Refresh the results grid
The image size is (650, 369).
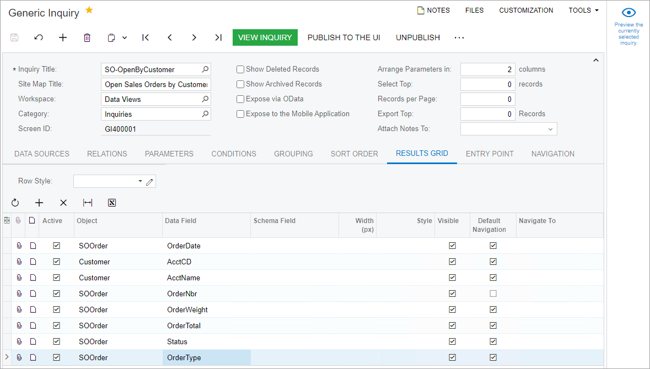coord(15,203)
